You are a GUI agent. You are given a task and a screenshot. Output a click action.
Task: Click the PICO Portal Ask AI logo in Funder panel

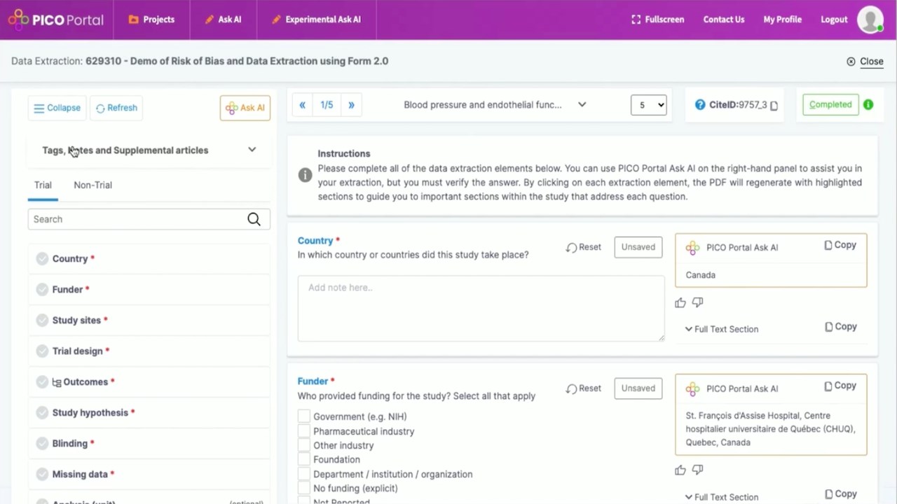692,389
